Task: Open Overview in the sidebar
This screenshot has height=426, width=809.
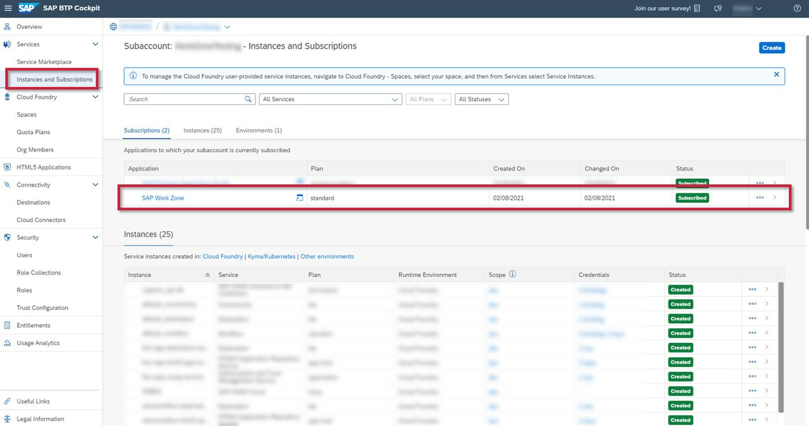Action: 29,27
